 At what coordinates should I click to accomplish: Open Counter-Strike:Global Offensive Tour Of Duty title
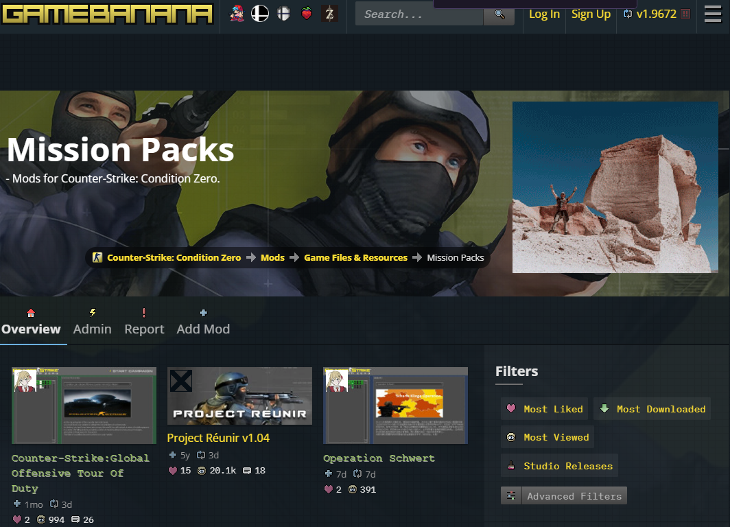coord(80,473)
